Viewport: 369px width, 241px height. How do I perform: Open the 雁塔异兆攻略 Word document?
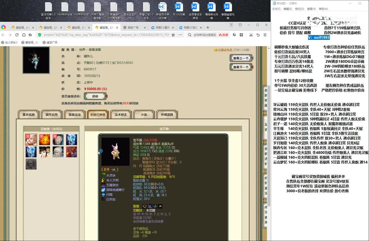pyautogui.click(x=212, y=11)
